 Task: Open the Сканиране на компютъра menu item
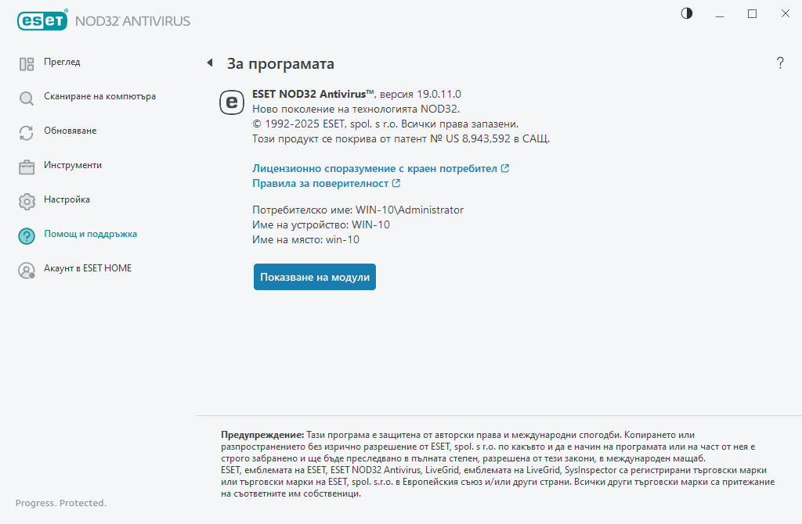click(99, 96)
